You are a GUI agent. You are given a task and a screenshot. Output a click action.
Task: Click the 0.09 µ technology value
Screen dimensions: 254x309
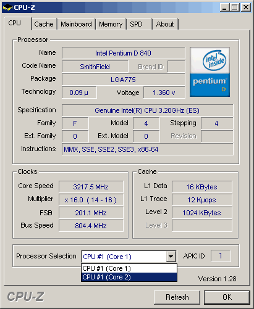click(79, 93)
